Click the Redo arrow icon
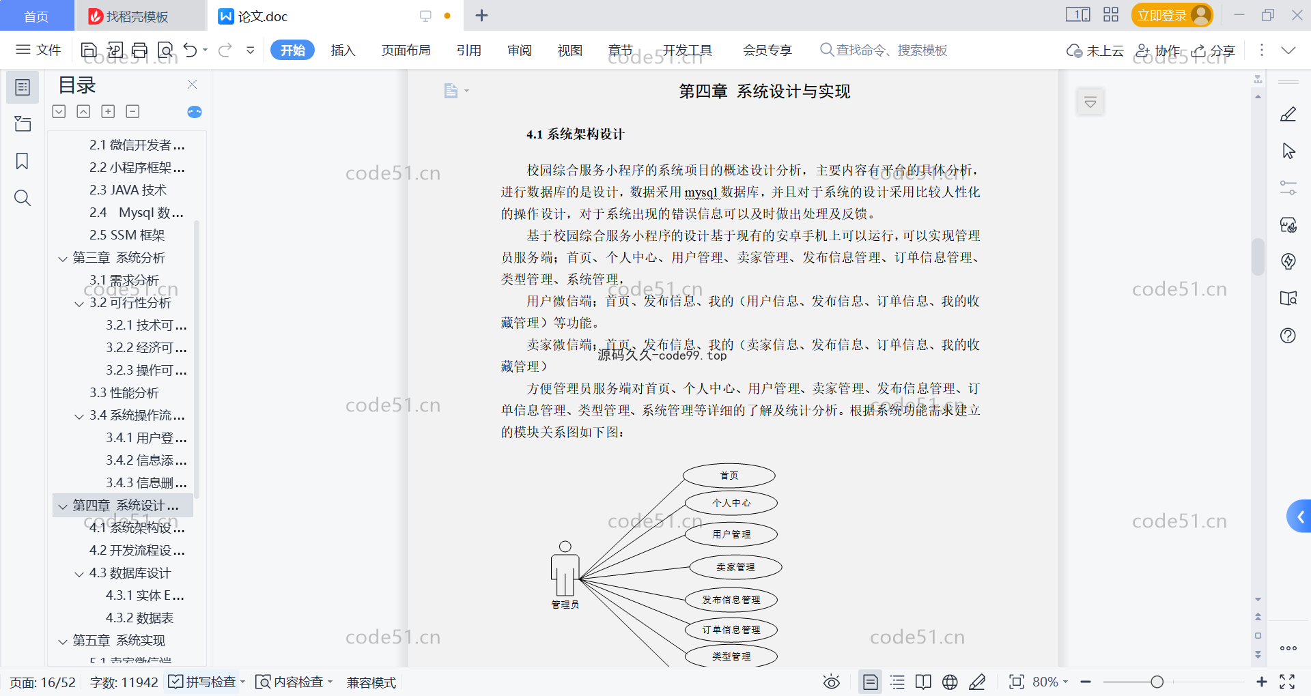 click(225, 50)
